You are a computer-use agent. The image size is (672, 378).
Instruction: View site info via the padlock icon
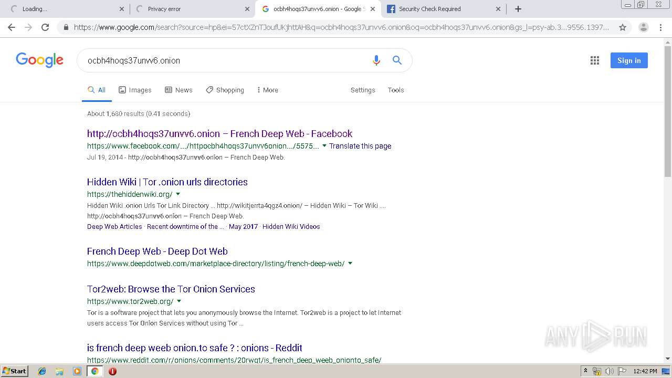(66, 27)
